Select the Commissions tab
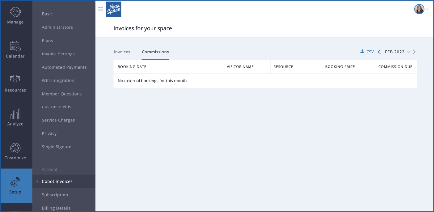The width and height of the screenshot is (434, 212). [155, 52]
